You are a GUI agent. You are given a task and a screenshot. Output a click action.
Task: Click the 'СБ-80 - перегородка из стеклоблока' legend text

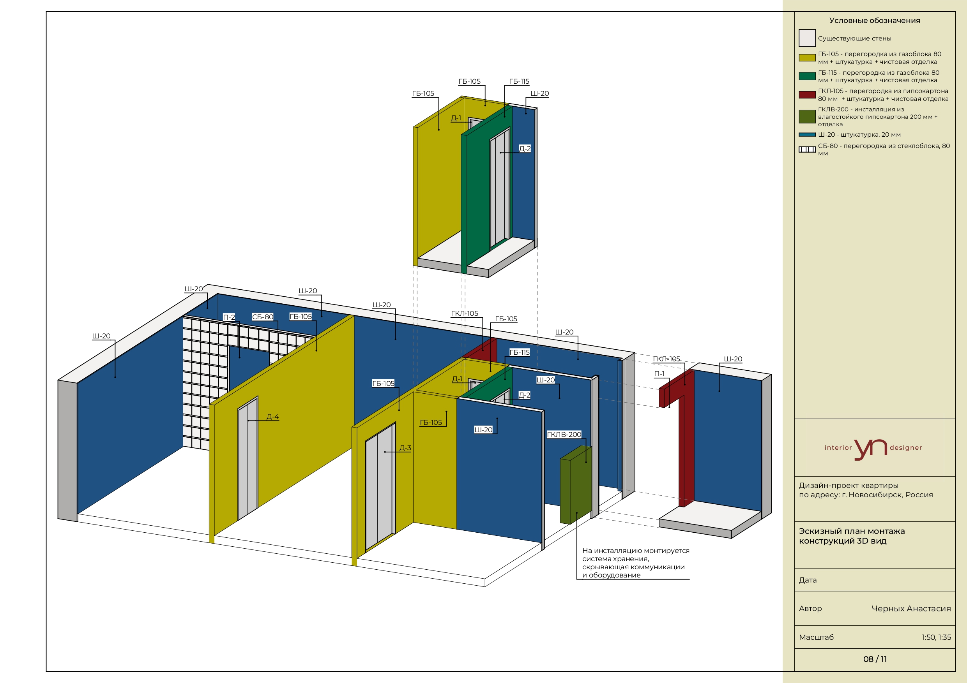click(884, 150)
